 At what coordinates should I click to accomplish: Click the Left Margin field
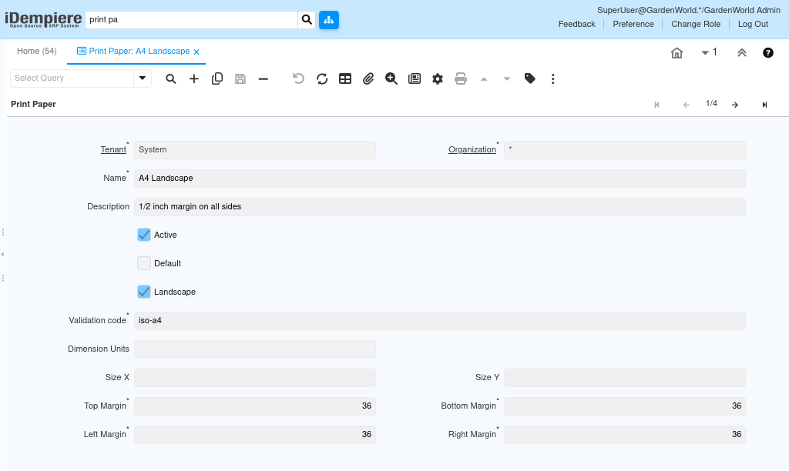tap(254, 435)
